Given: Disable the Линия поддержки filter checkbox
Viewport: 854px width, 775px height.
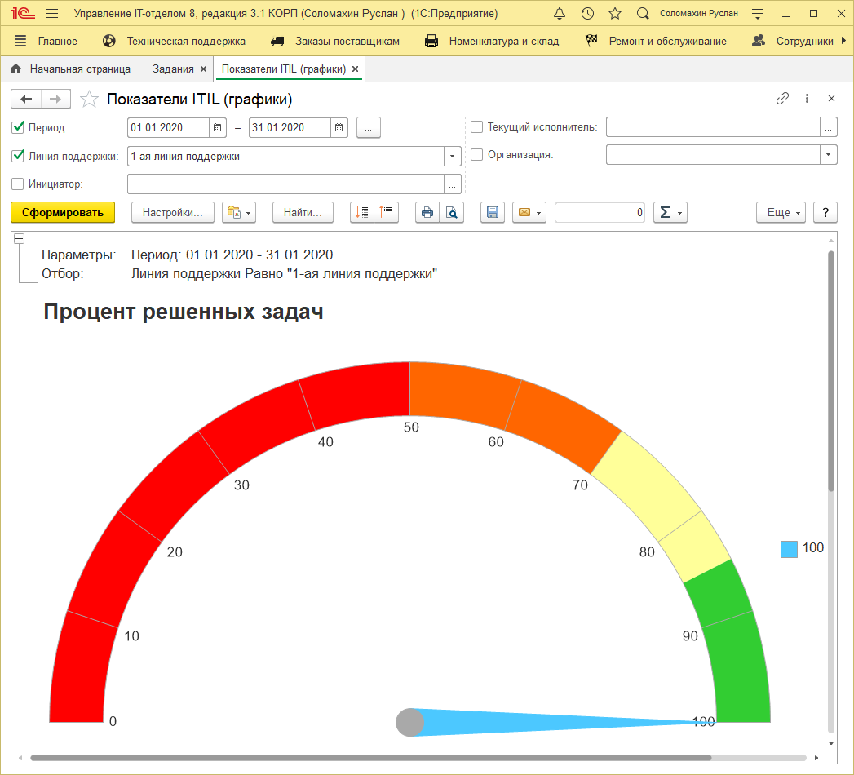Looking at the screenshot, I should click(18, 156).
